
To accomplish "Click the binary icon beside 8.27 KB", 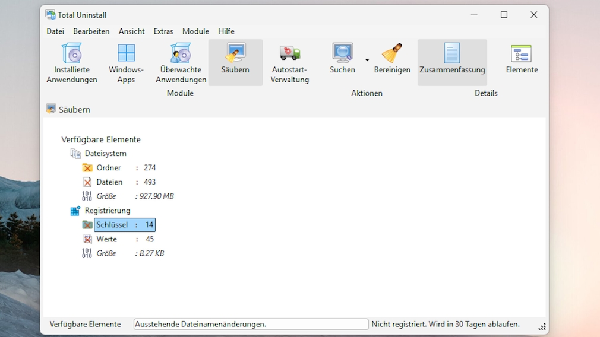I will click(87, 253).
